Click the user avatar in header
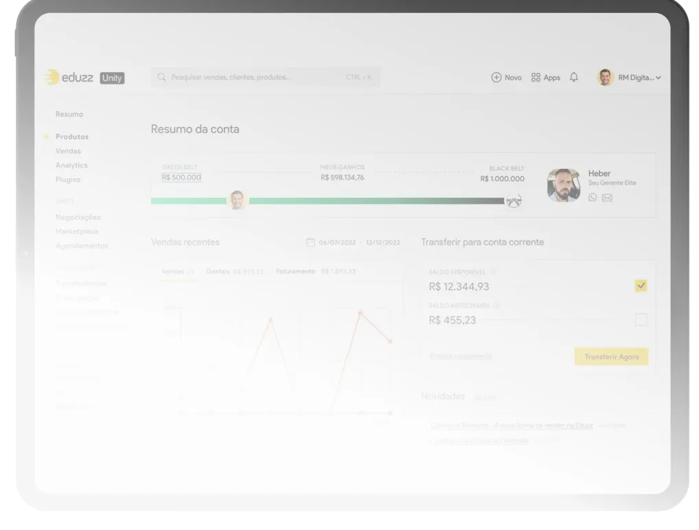The height and width of the screenshot is (530, 699). 605,78
